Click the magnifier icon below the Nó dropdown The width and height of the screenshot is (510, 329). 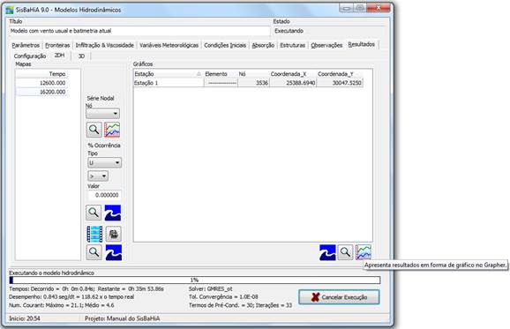[x=94, y=130]
